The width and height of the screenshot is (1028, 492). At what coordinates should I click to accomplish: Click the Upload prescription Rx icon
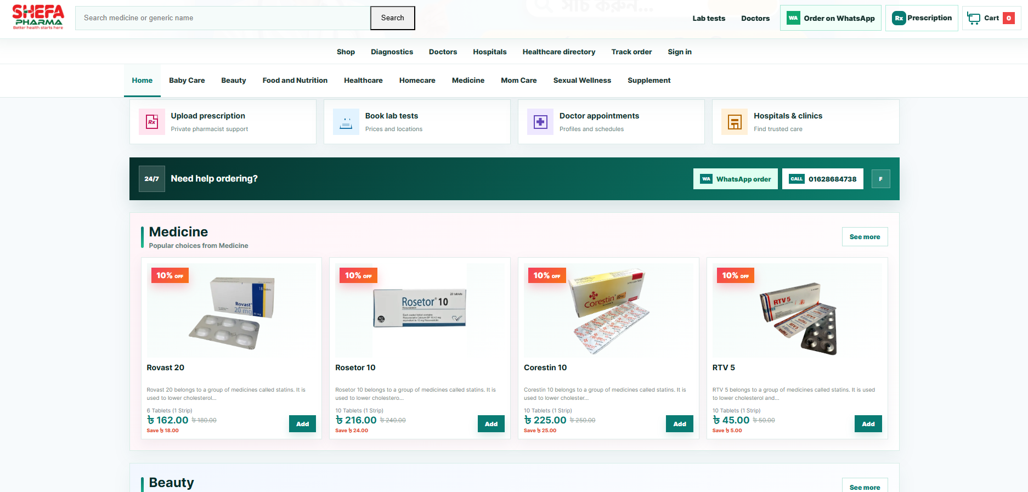(x=152, y=122)
